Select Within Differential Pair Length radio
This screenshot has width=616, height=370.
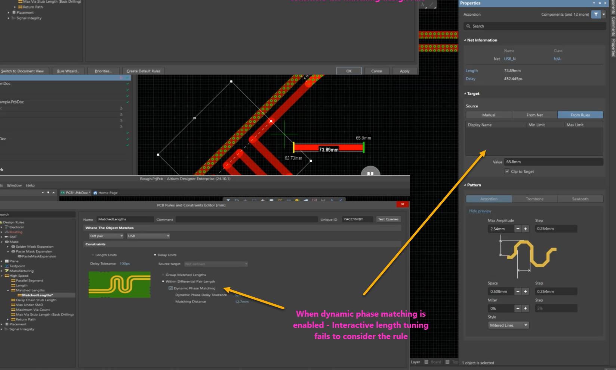[x=163, y=281]
